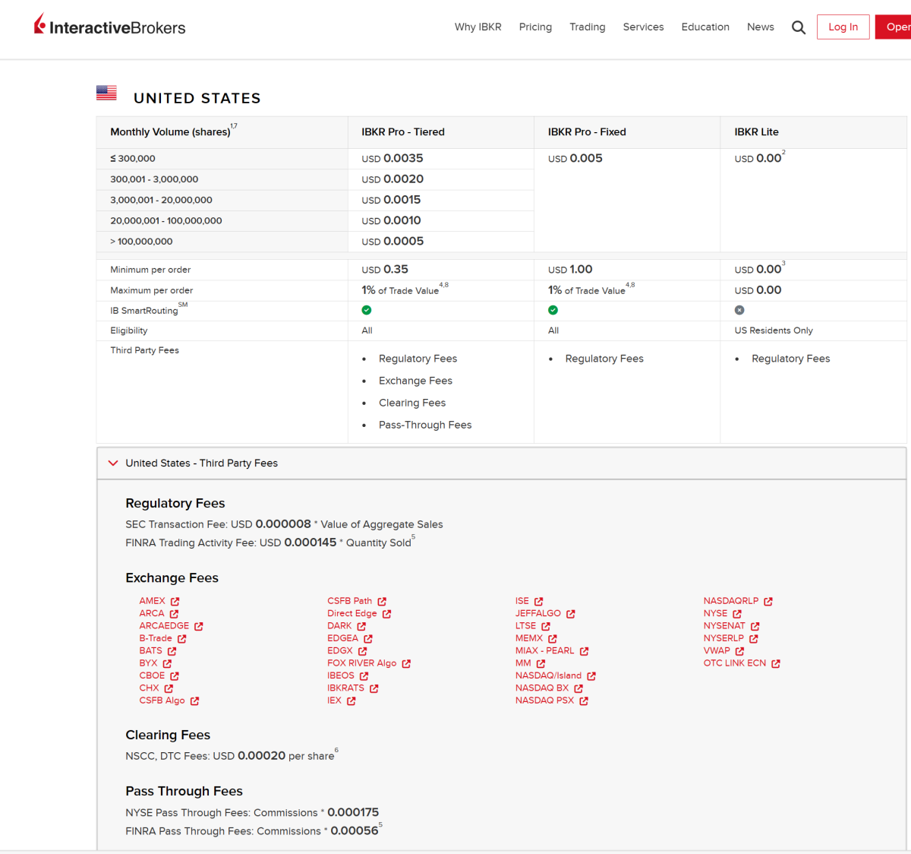Click the Interactive Brokers logo
This screenshot has height=854, width=911.
pos(109,26)
